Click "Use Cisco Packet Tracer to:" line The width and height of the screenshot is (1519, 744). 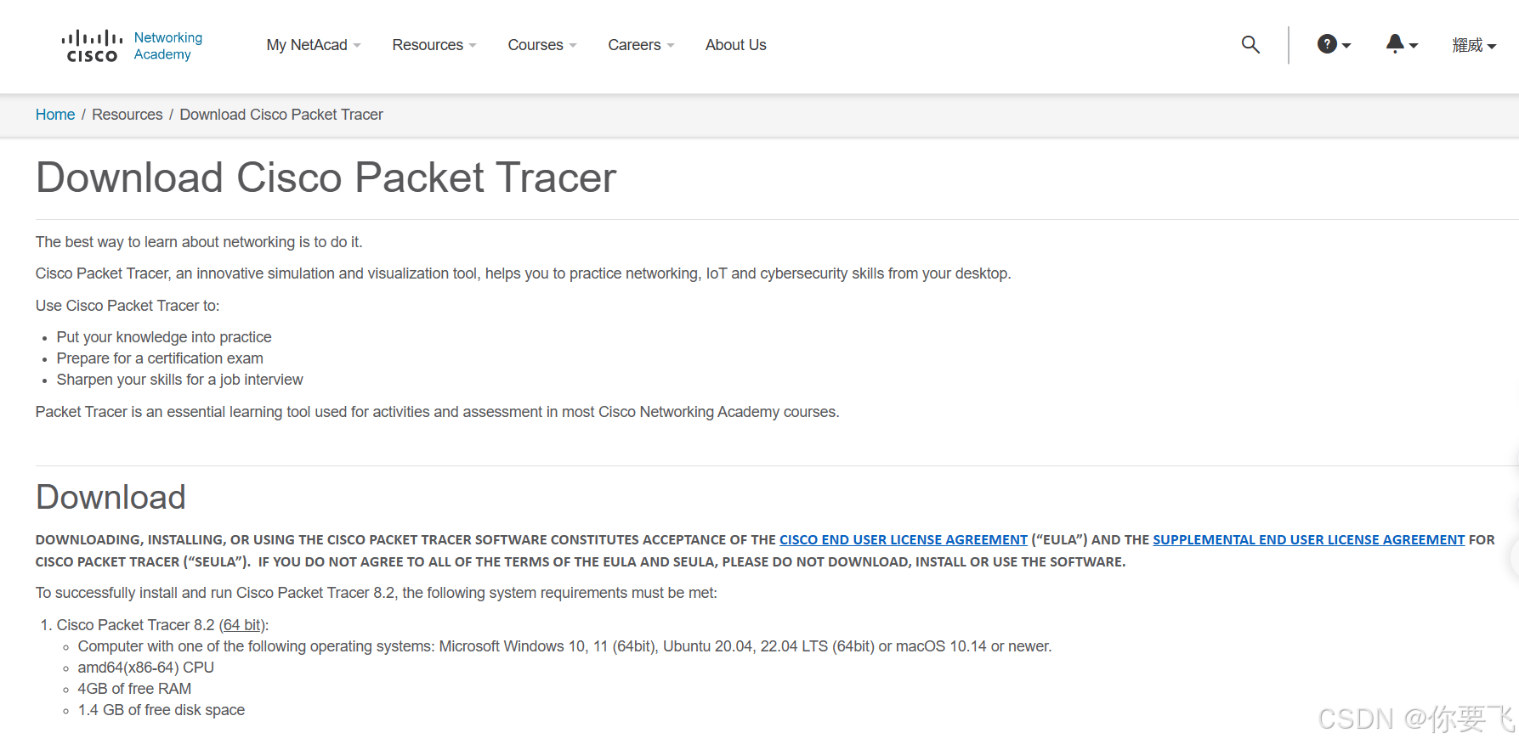pyautogui.click(x=128, y=306)
